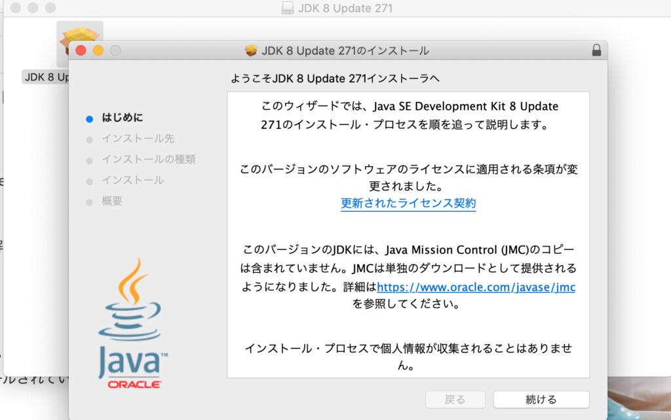Click the disk icon in the JDK 8 Update 271 window title
The width and height of the screenshot is (671, 420).
click(x=288, y=8)
